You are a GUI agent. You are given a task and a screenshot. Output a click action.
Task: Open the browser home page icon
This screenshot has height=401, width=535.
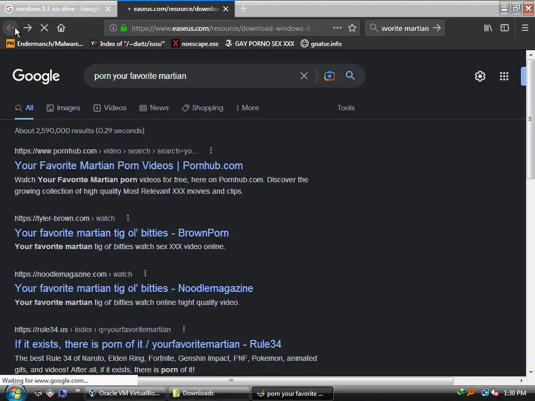pos(61,28)
